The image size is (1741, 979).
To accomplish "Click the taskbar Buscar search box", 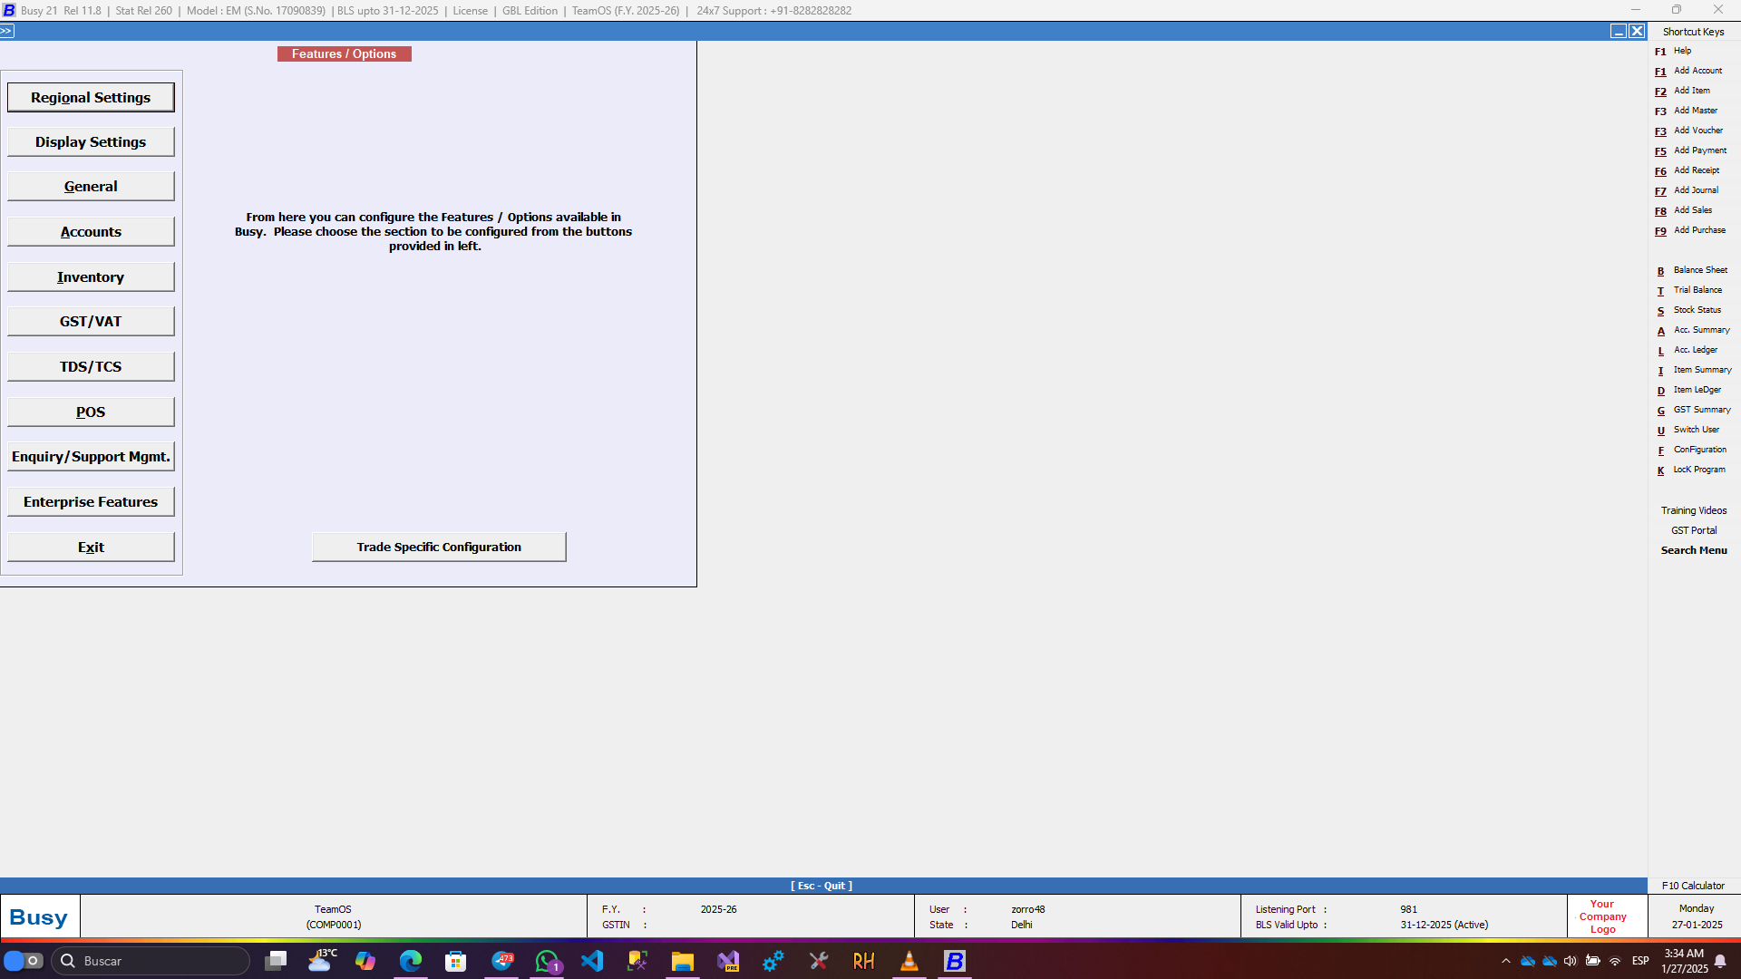I will point(151,961).
